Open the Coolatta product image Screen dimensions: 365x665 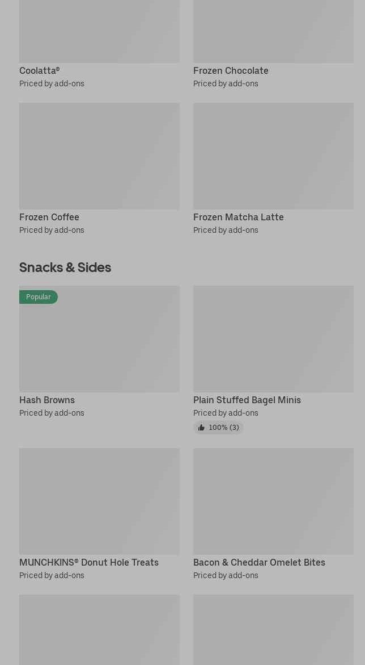coord(99,31)
